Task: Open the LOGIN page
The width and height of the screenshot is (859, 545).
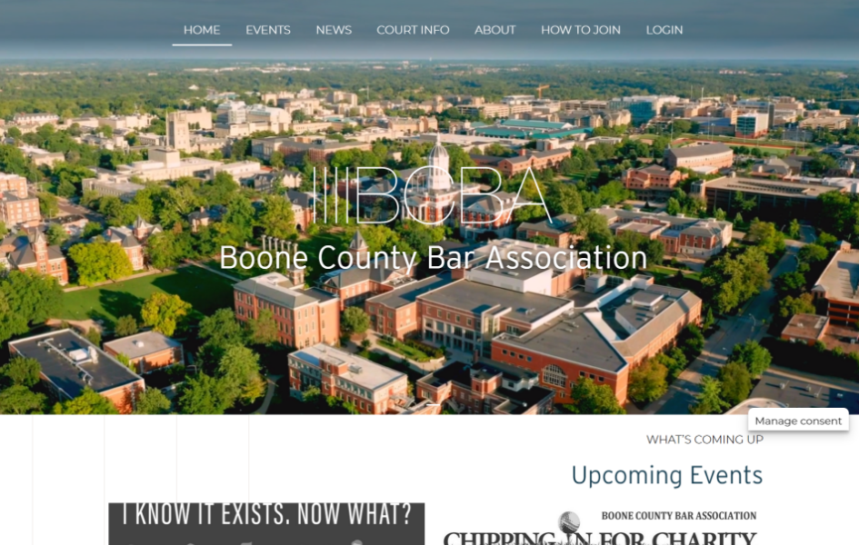Action: pos(664,30)
